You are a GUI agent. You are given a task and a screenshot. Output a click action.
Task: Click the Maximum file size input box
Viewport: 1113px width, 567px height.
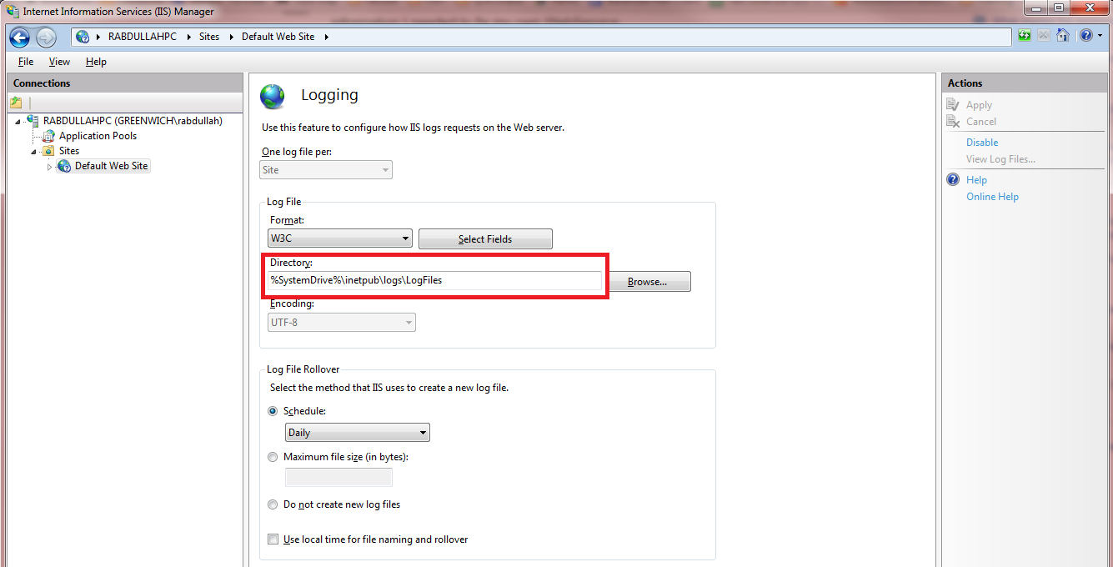click(338, 477)
